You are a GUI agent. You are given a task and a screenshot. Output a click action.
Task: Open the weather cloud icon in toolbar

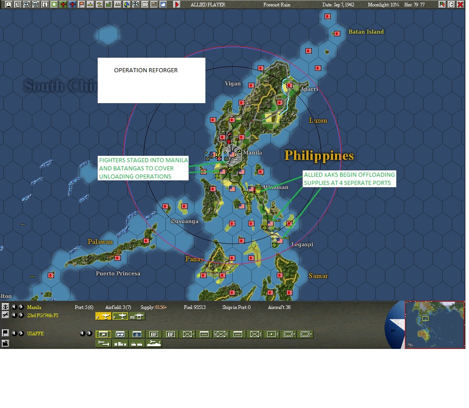(163, 5)
